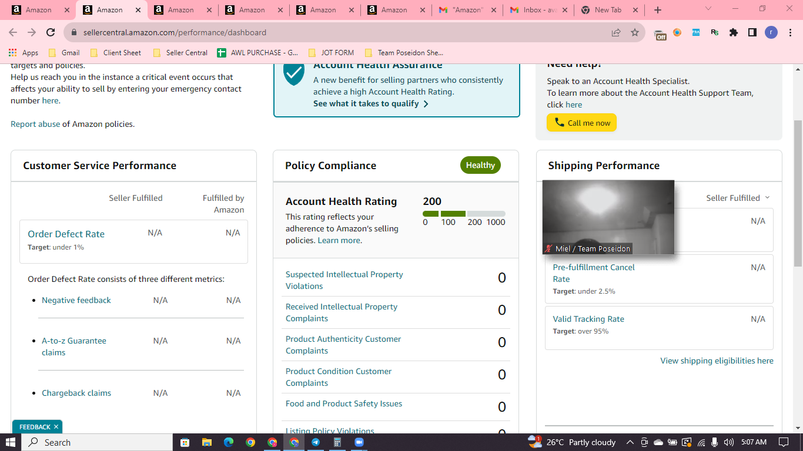Open the weather widget showing 26°C
This screenshot has height=451, width=803.
tap(572, 442)
